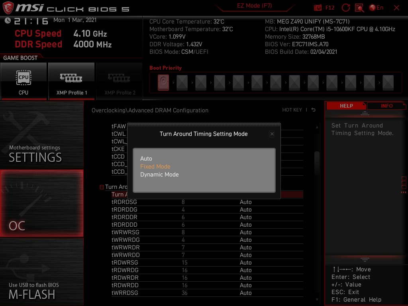Click the tWRRDSG Auto value field
The image size is (408, 306).
245,293
